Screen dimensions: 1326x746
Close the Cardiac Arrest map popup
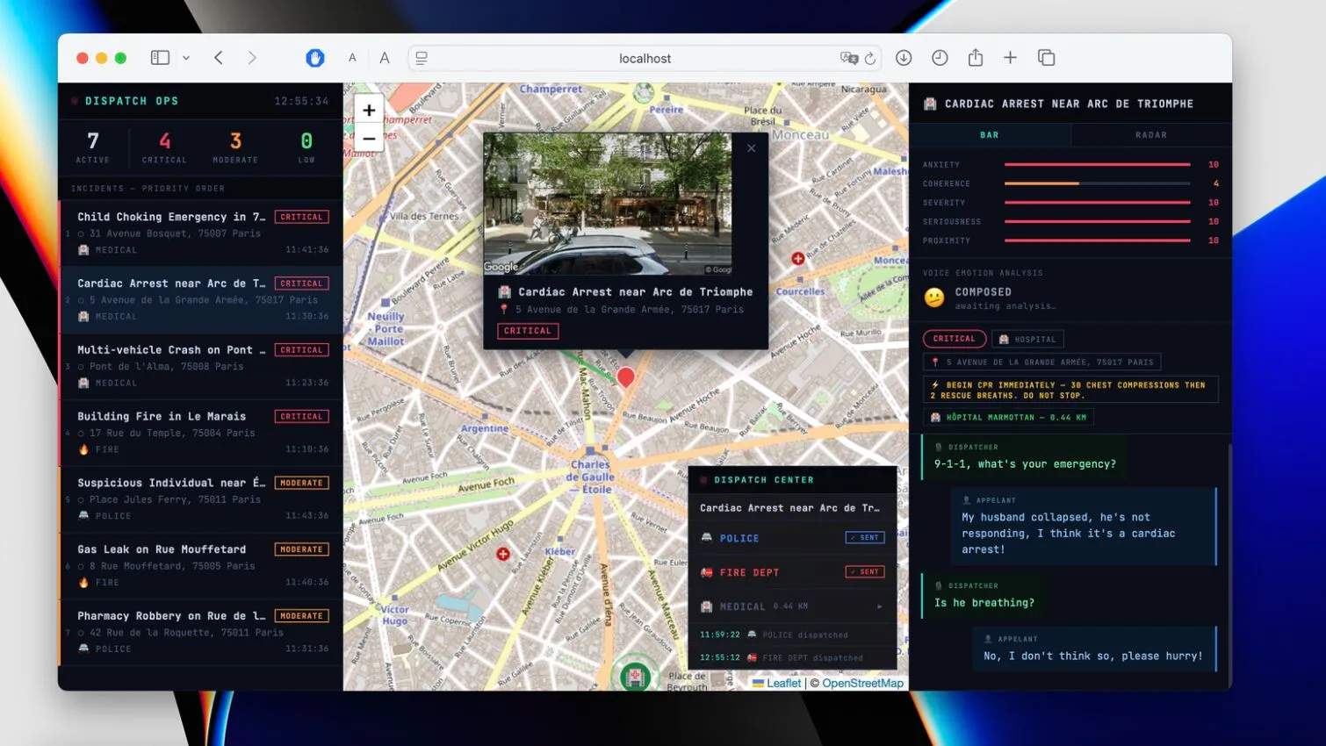[752, 148]
